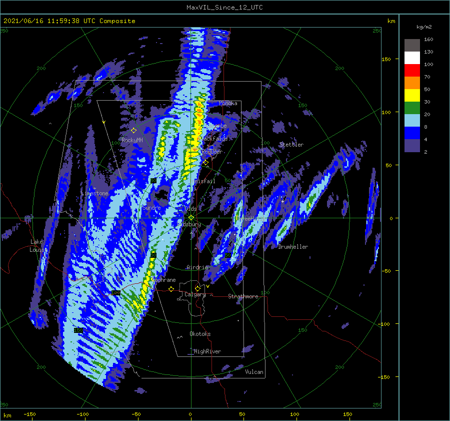Click the Cochrane city label
Viewport: 450px width, 421px height.
(163, 280)
